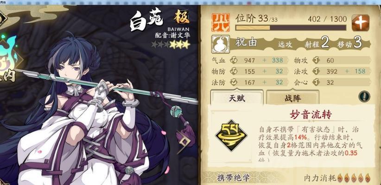Click the rank experience progress bar
The height and width of the screenshot is (185, 381).
[x=291, y=27]
